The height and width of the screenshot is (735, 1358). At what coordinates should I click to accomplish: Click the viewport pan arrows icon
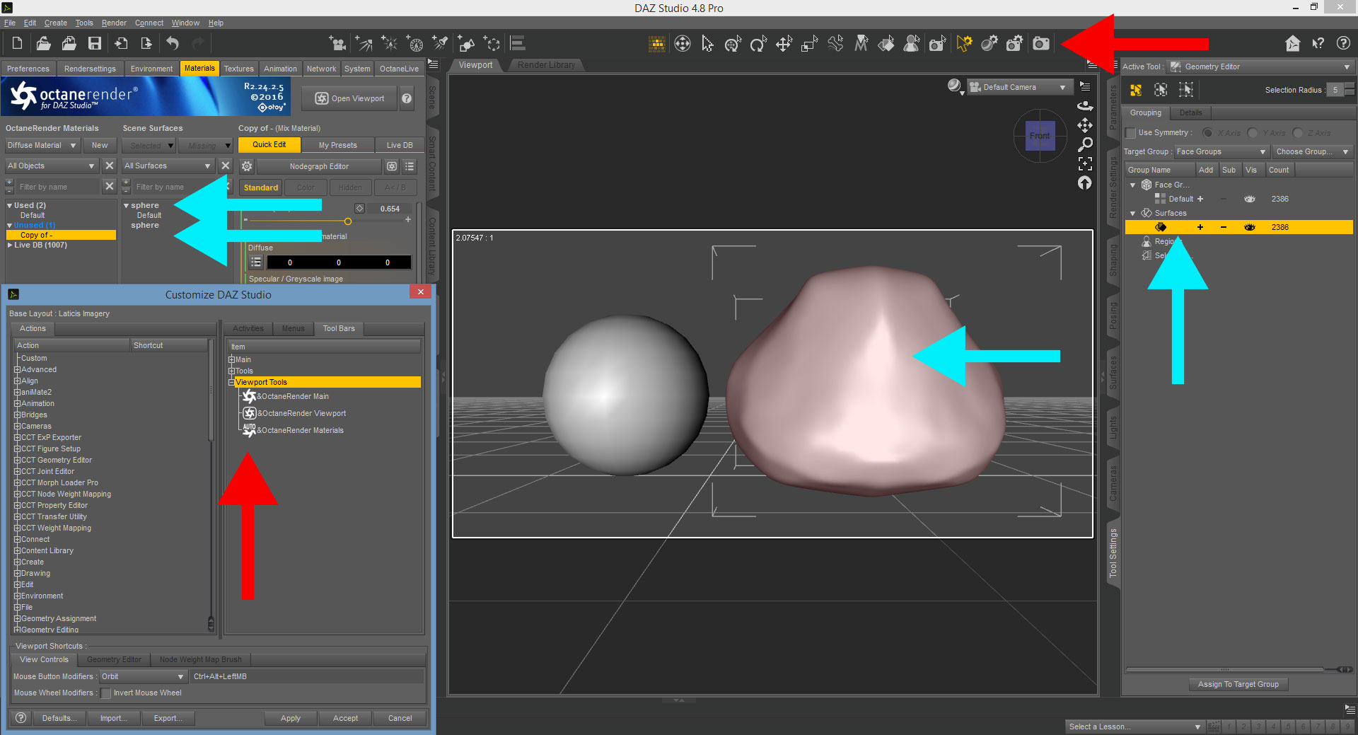tap(1085, 125)
